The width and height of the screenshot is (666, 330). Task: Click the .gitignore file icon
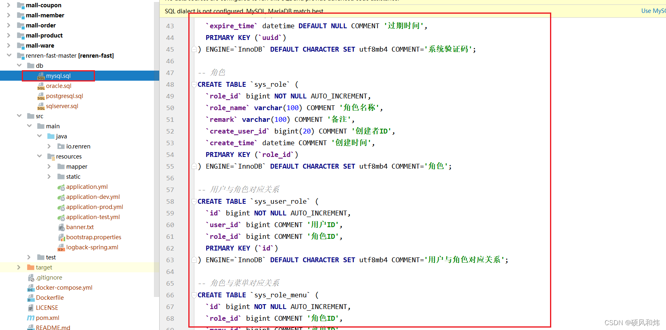coord(31,278)
